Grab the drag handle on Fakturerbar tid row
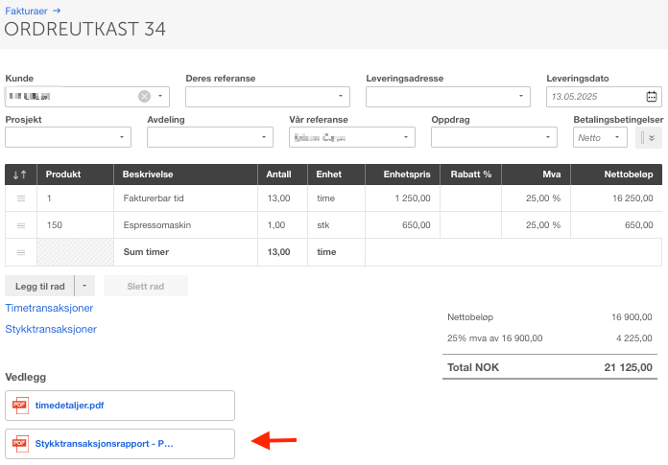 pyautogui.click(x=21, y=198)
